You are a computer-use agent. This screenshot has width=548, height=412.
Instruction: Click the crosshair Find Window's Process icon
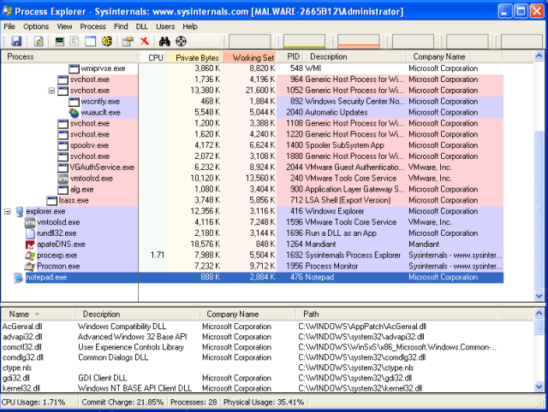tap(181, 41)
